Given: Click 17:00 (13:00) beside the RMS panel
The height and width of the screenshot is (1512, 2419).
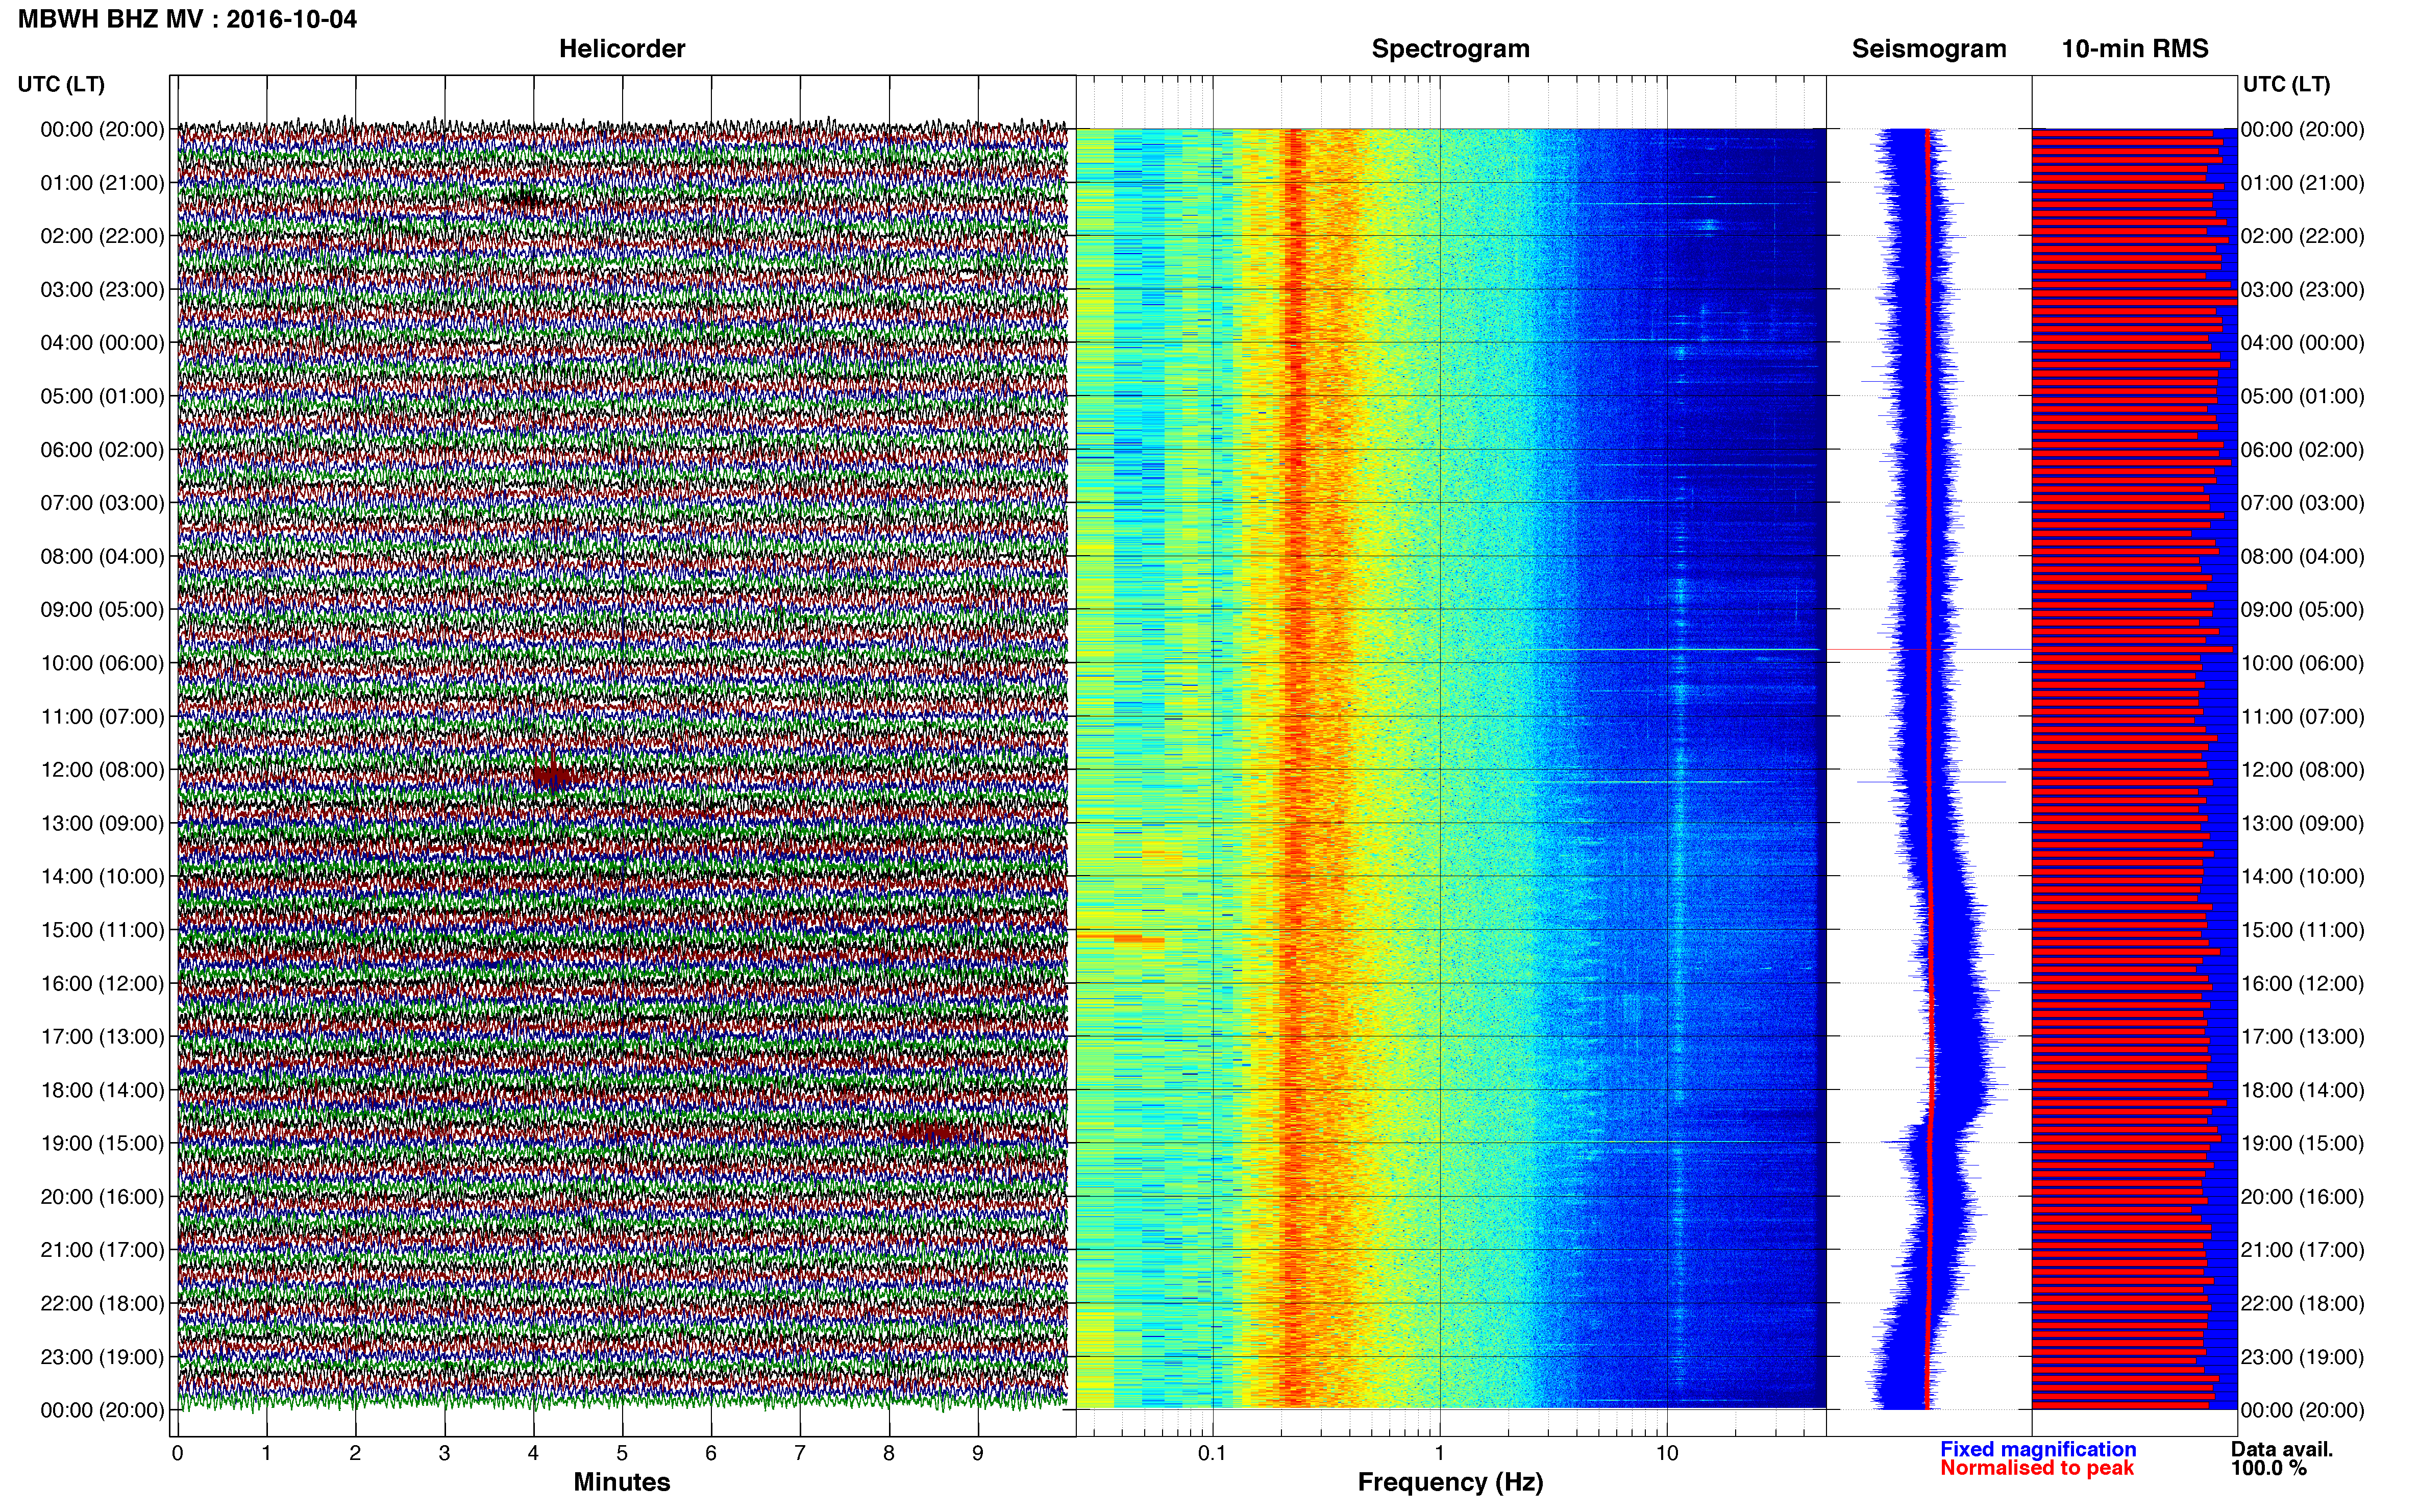Looking at the screenshot, I should [2302, 1037].
